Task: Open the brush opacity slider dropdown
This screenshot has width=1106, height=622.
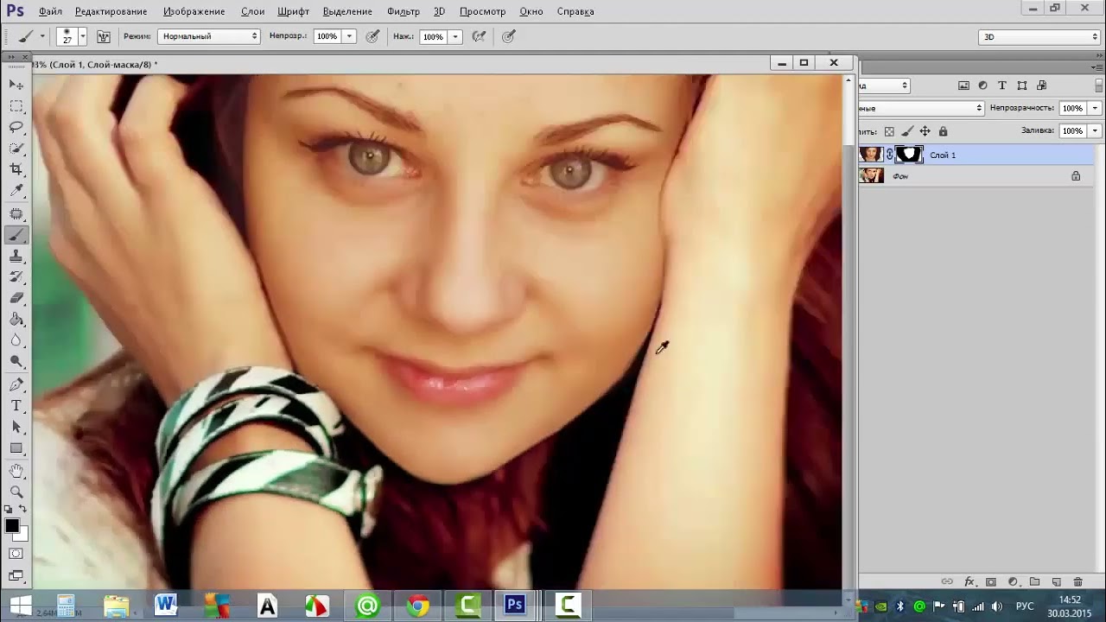Action: (x=349, y=36)
